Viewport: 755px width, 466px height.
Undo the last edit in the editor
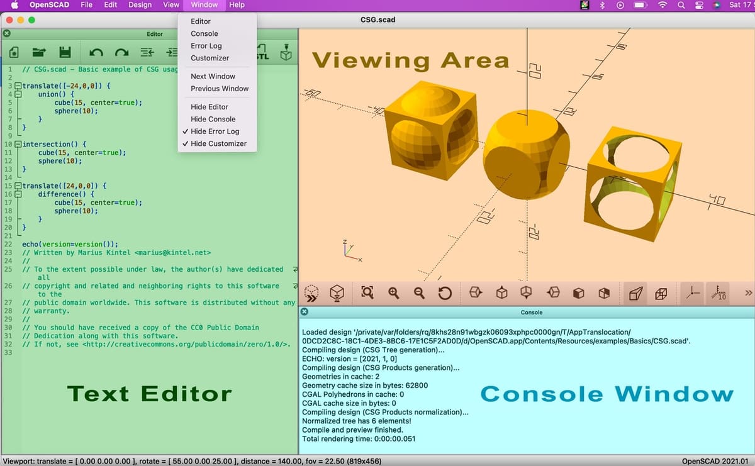click(x=96, y=53)
